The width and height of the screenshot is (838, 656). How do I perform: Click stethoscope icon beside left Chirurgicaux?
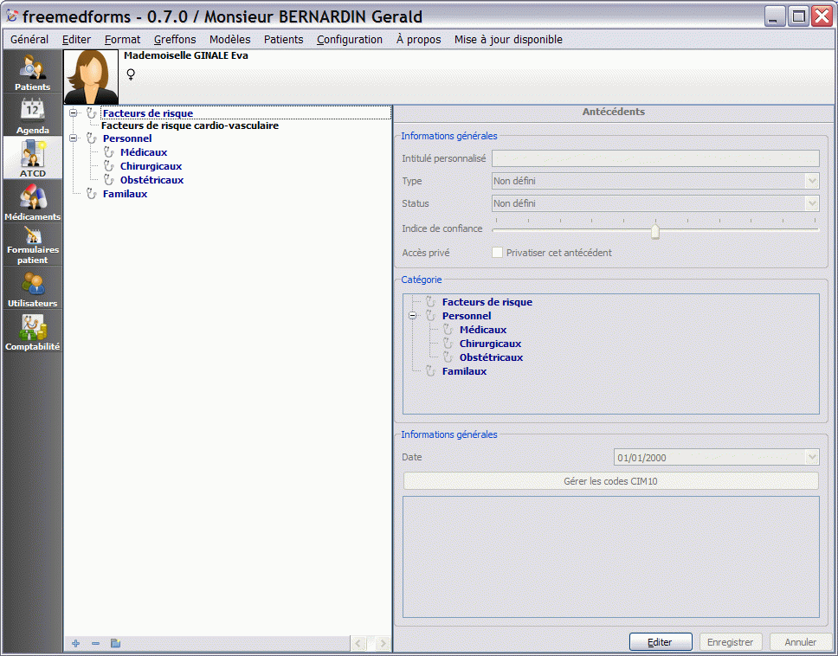(x=109, y=166)
